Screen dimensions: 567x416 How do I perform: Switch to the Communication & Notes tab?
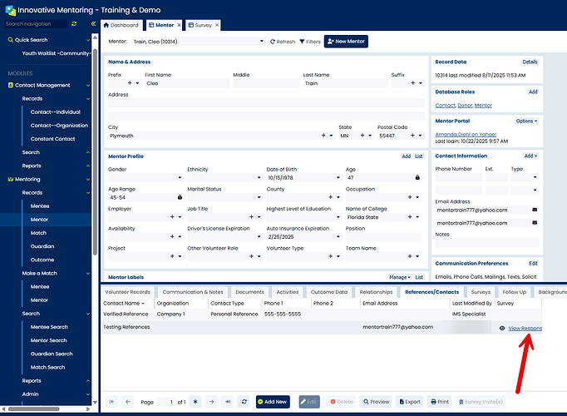tap(193, 292)
